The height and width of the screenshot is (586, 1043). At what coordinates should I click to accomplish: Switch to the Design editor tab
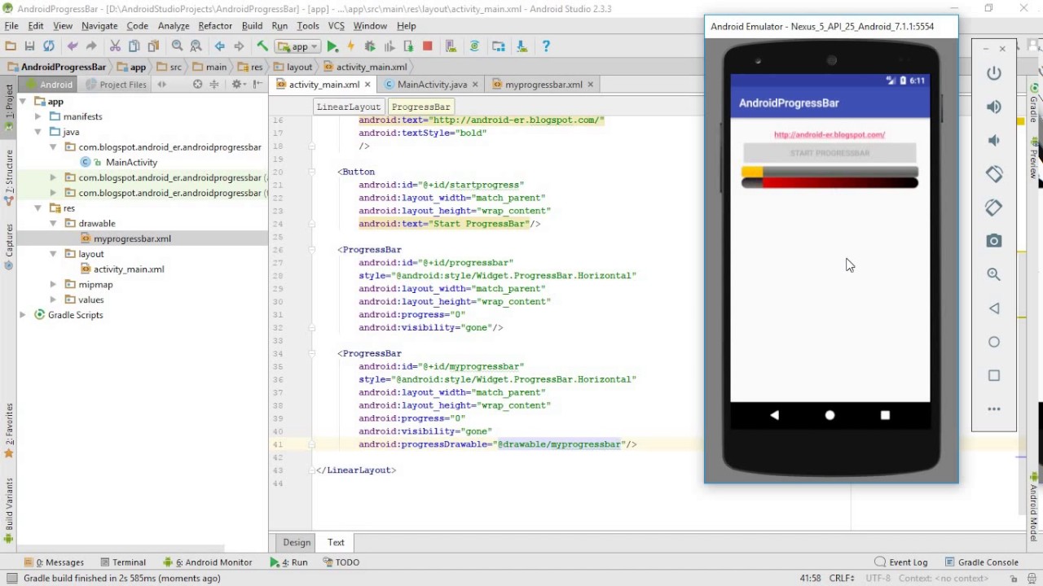297,542
